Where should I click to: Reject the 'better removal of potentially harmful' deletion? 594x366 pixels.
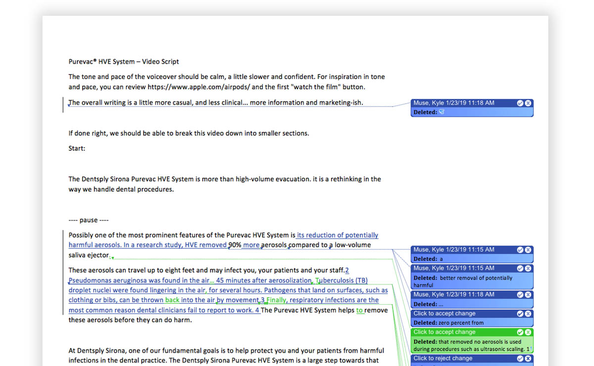tap(528, 268)
